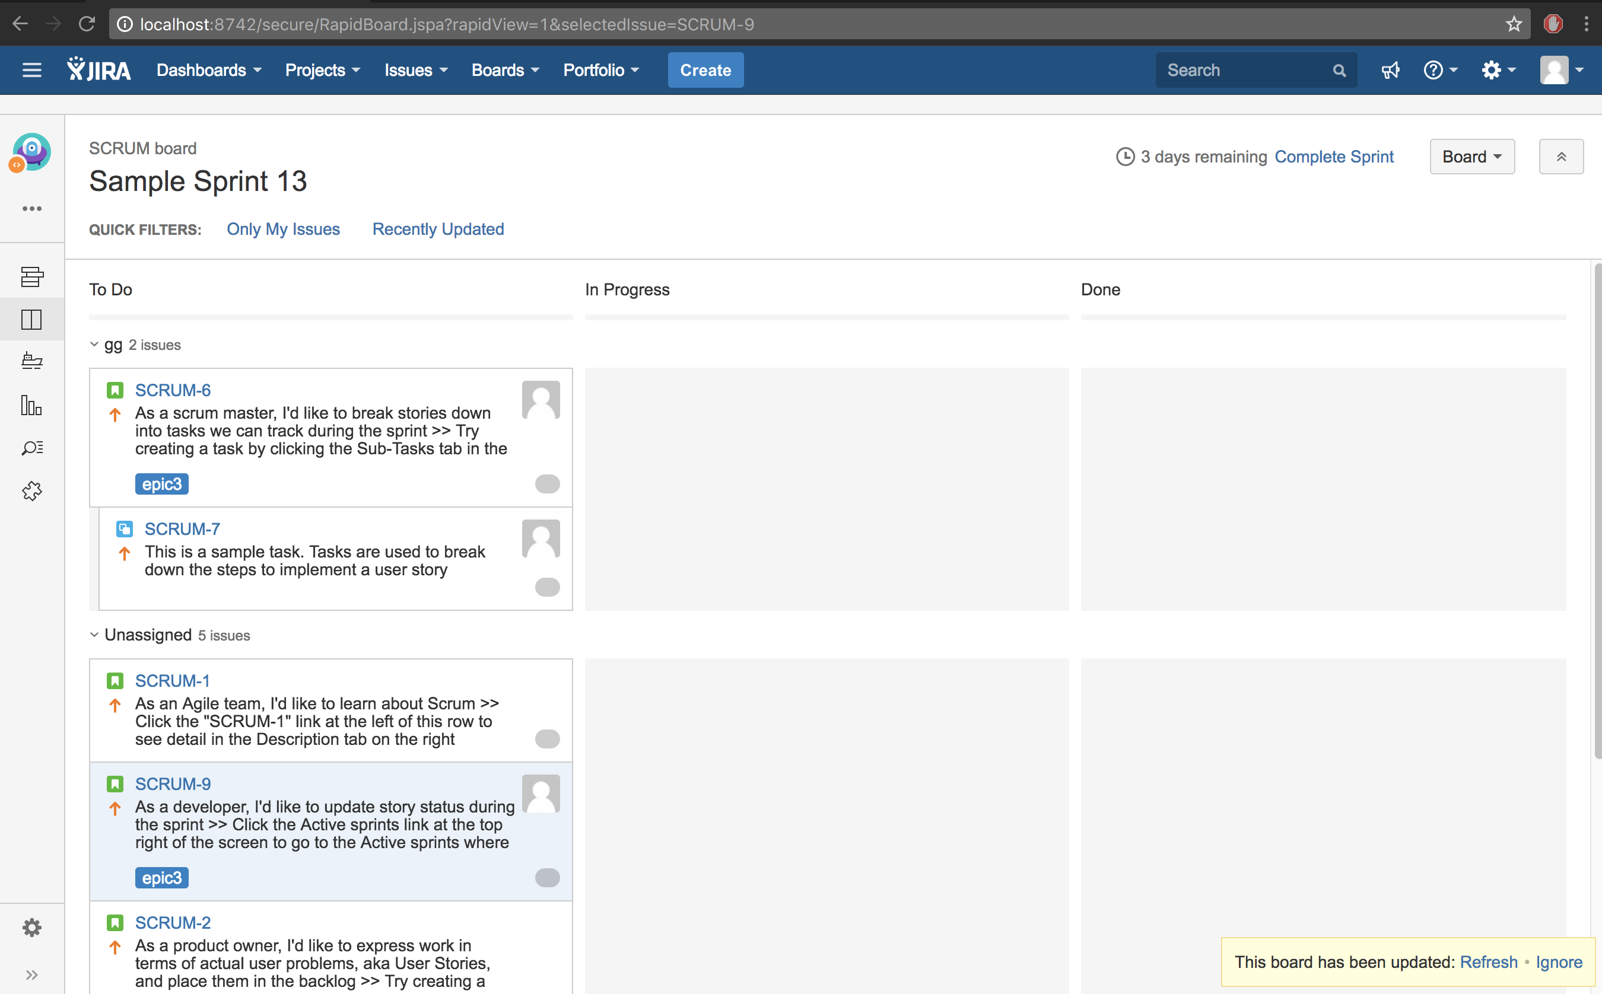Open the Add-ons puzzle icon
This screenshot has height=994, width=1602.
click(31, 491)
